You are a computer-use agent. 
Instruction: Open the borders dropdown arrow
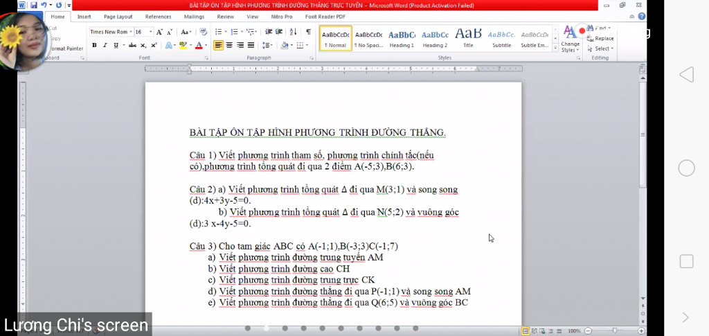pos(307,45)
